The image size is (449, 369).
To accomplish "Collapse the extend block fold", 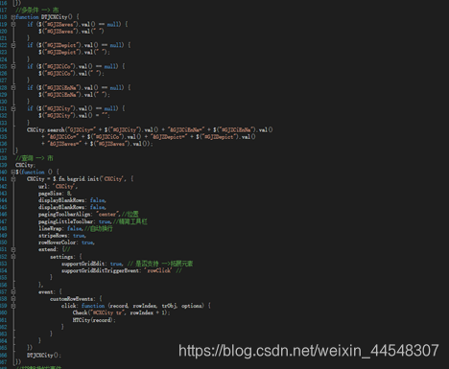I will 13,249.
